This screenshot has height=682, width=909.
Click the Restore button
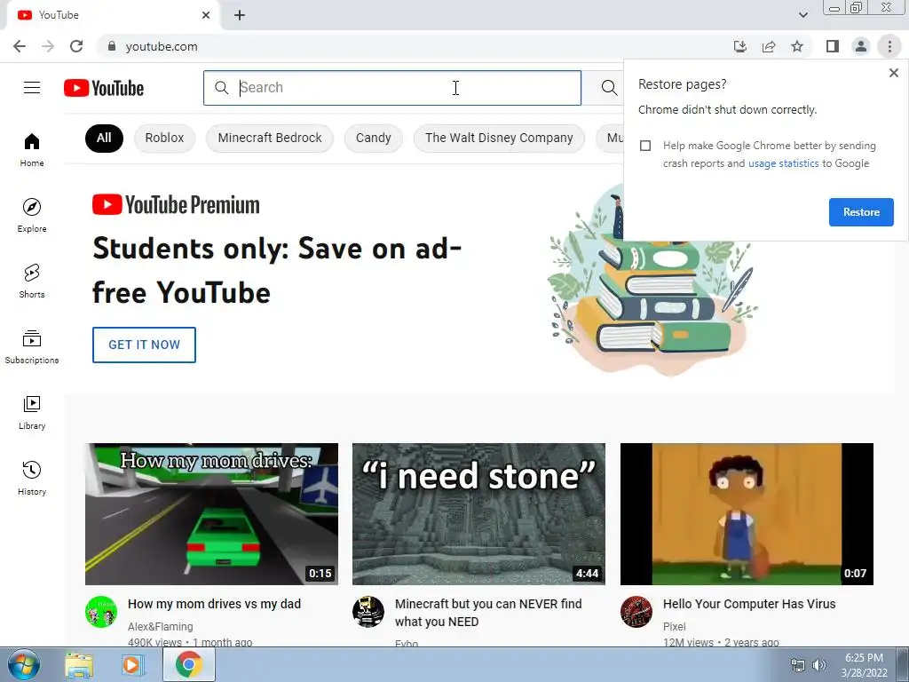coord(861,212)
